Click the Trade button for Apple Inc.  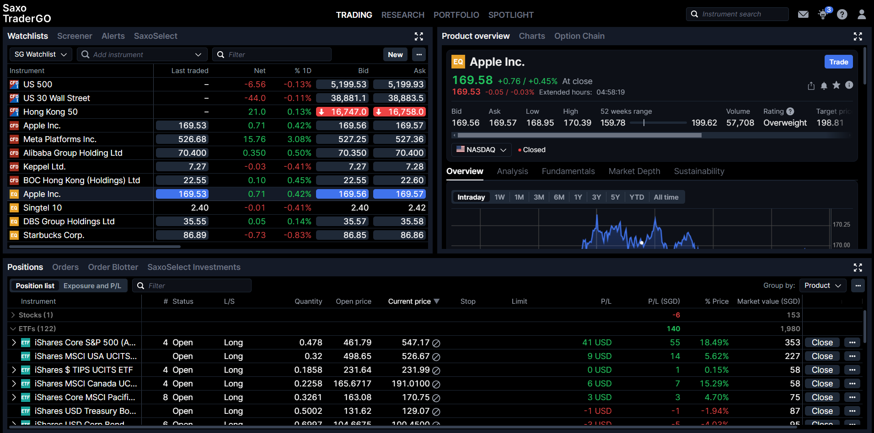(839, 62)
